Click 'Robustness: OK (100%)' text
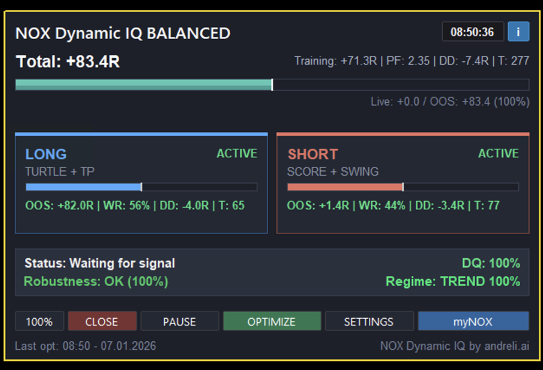543x370 pixels. pos(96,281)
